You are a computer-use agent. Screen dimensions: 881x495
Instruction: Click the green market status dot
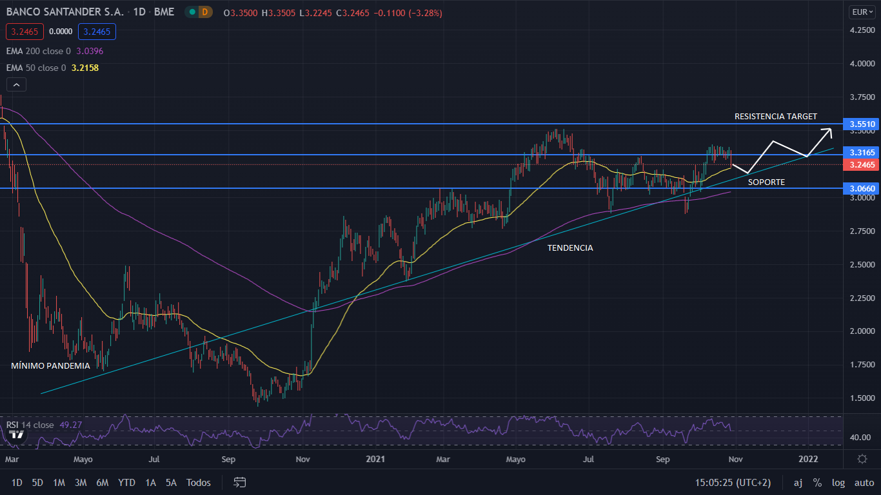(192, 12)
